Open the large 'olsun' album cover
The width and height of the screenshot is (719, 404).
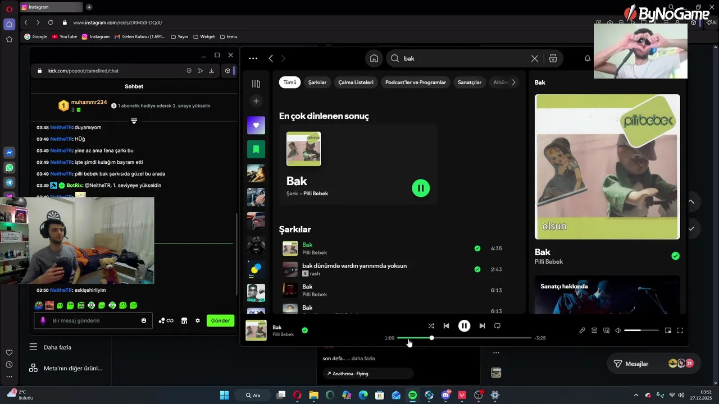pyautogui.click(x=607, y=167)
